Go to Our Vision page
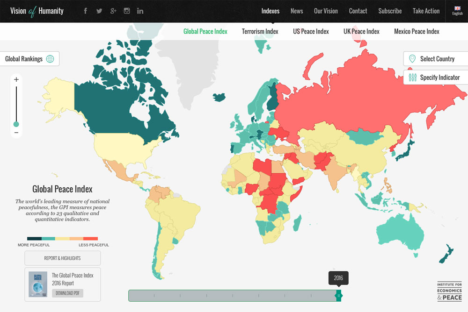 coord(326,11)
